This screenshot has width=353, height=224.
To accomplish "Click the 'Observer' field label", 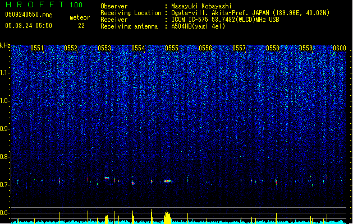I will tap(114, 6).
